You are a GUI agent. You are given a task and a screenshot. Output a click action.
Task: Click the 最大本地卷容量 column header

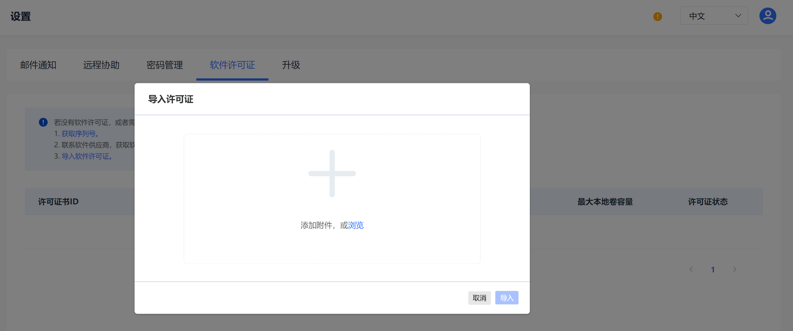point(605,202)
